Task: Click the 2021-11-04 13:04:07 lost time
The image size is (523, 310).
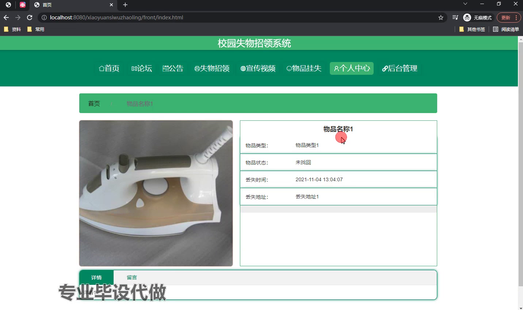Action: tap(319, 179)
